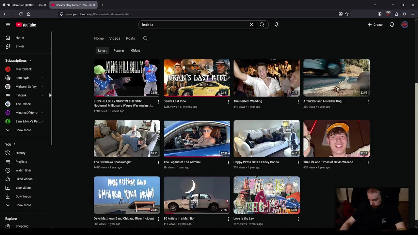
Task: Open a new browser tab
Action: pyautogui.click(x=102, y=5)
